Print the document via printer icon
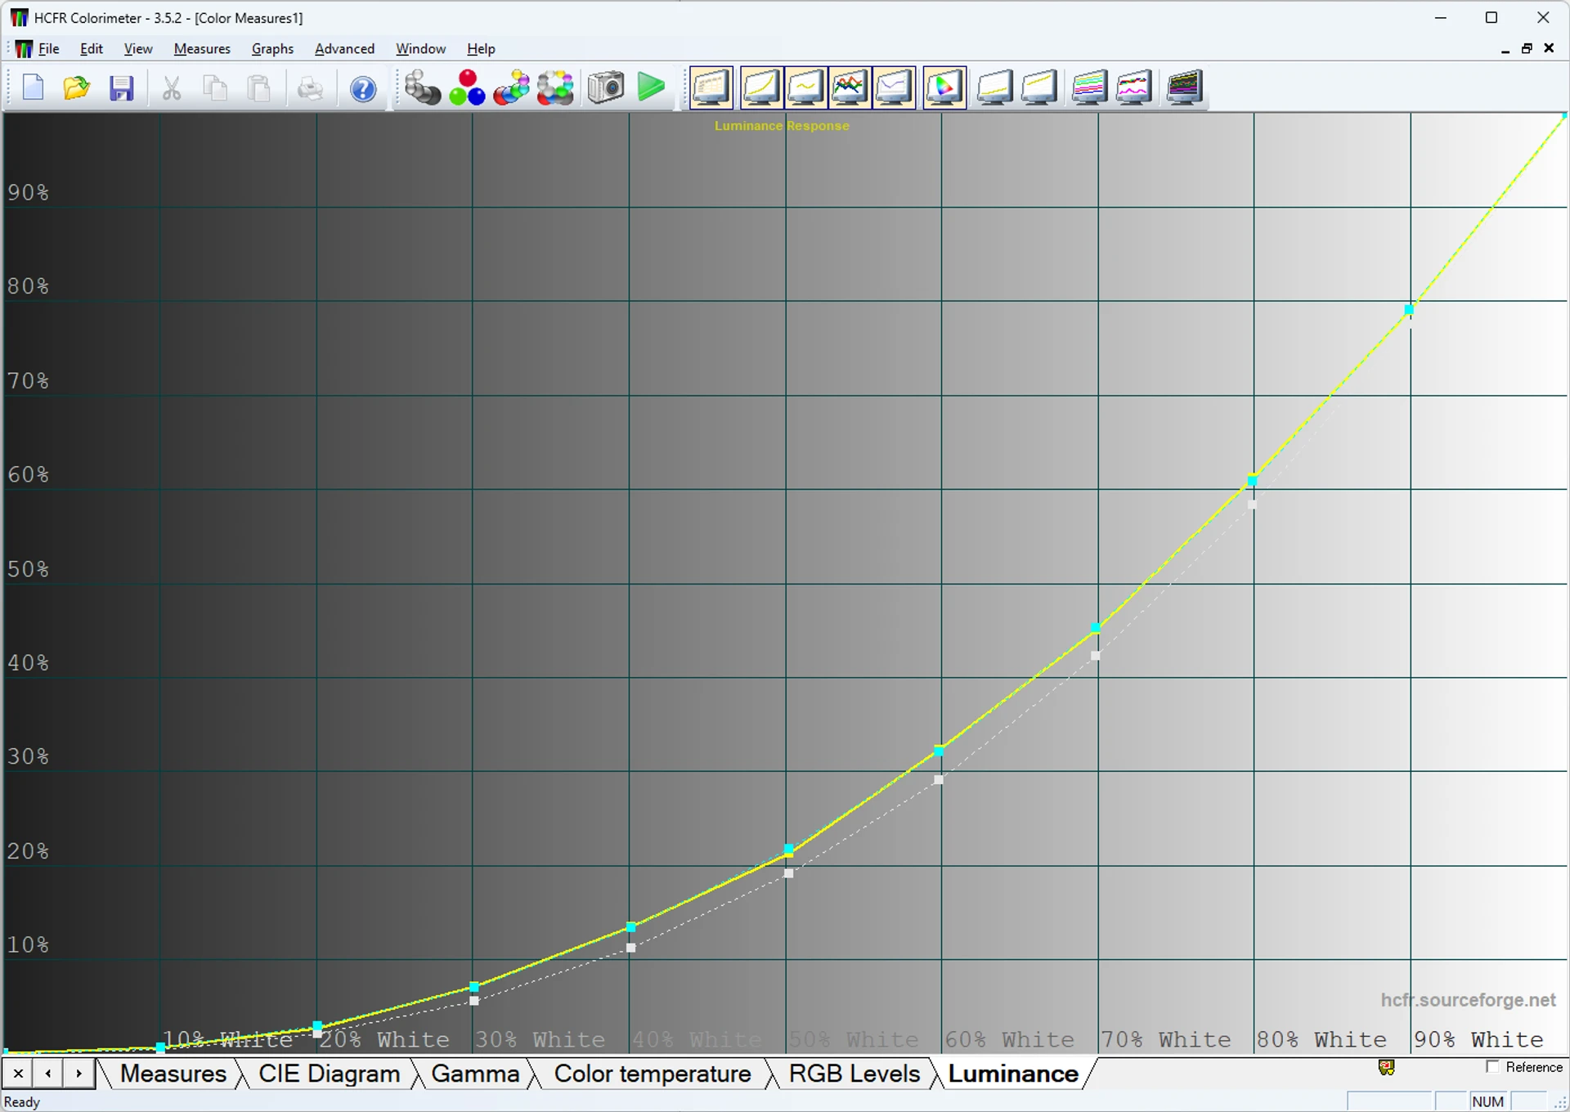 [310, 87]
